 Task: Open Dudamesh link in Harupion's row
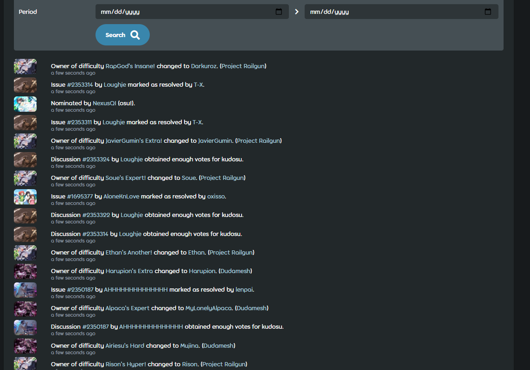point(235,271)
